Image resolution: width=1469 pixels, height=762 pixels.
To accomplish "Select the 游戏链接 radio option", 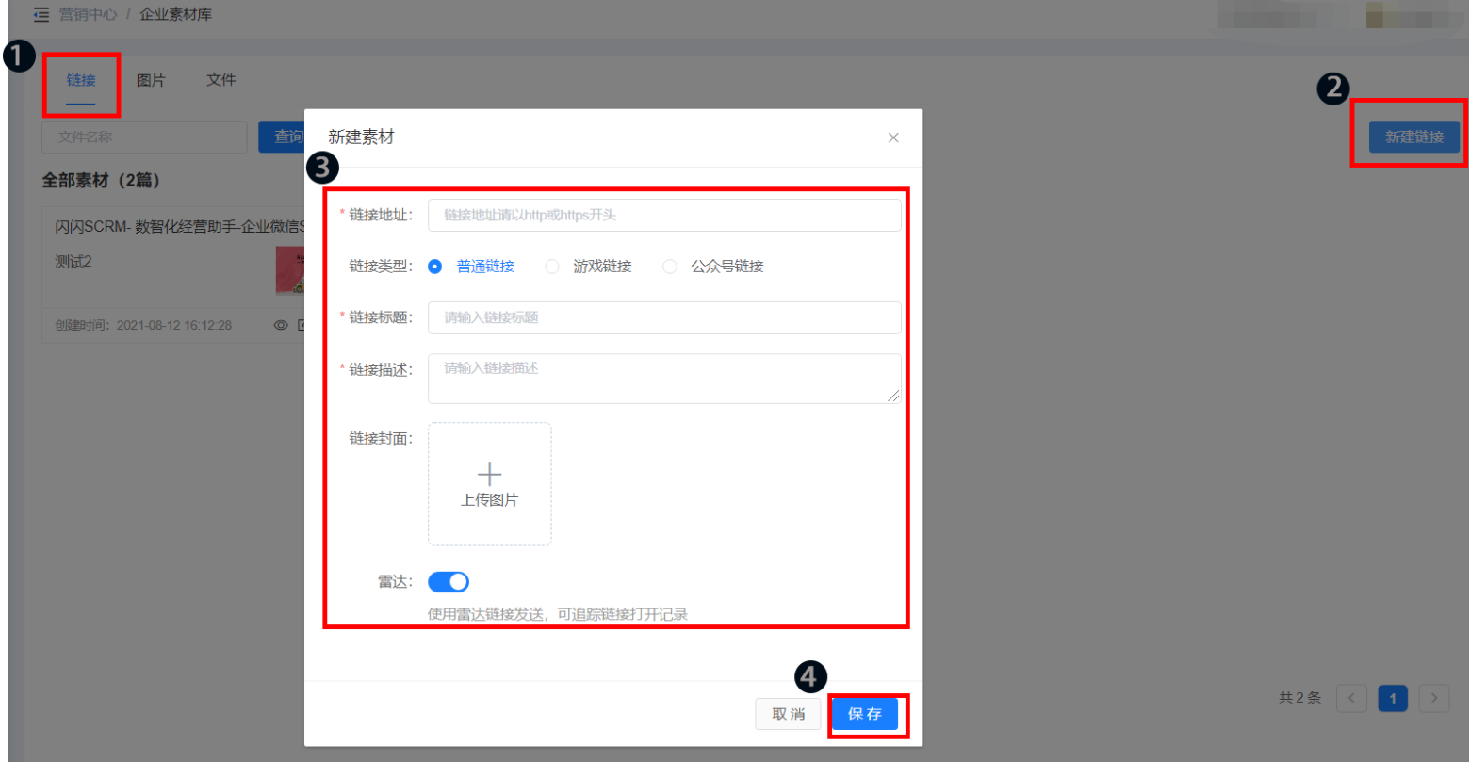I will coord(551,266).
